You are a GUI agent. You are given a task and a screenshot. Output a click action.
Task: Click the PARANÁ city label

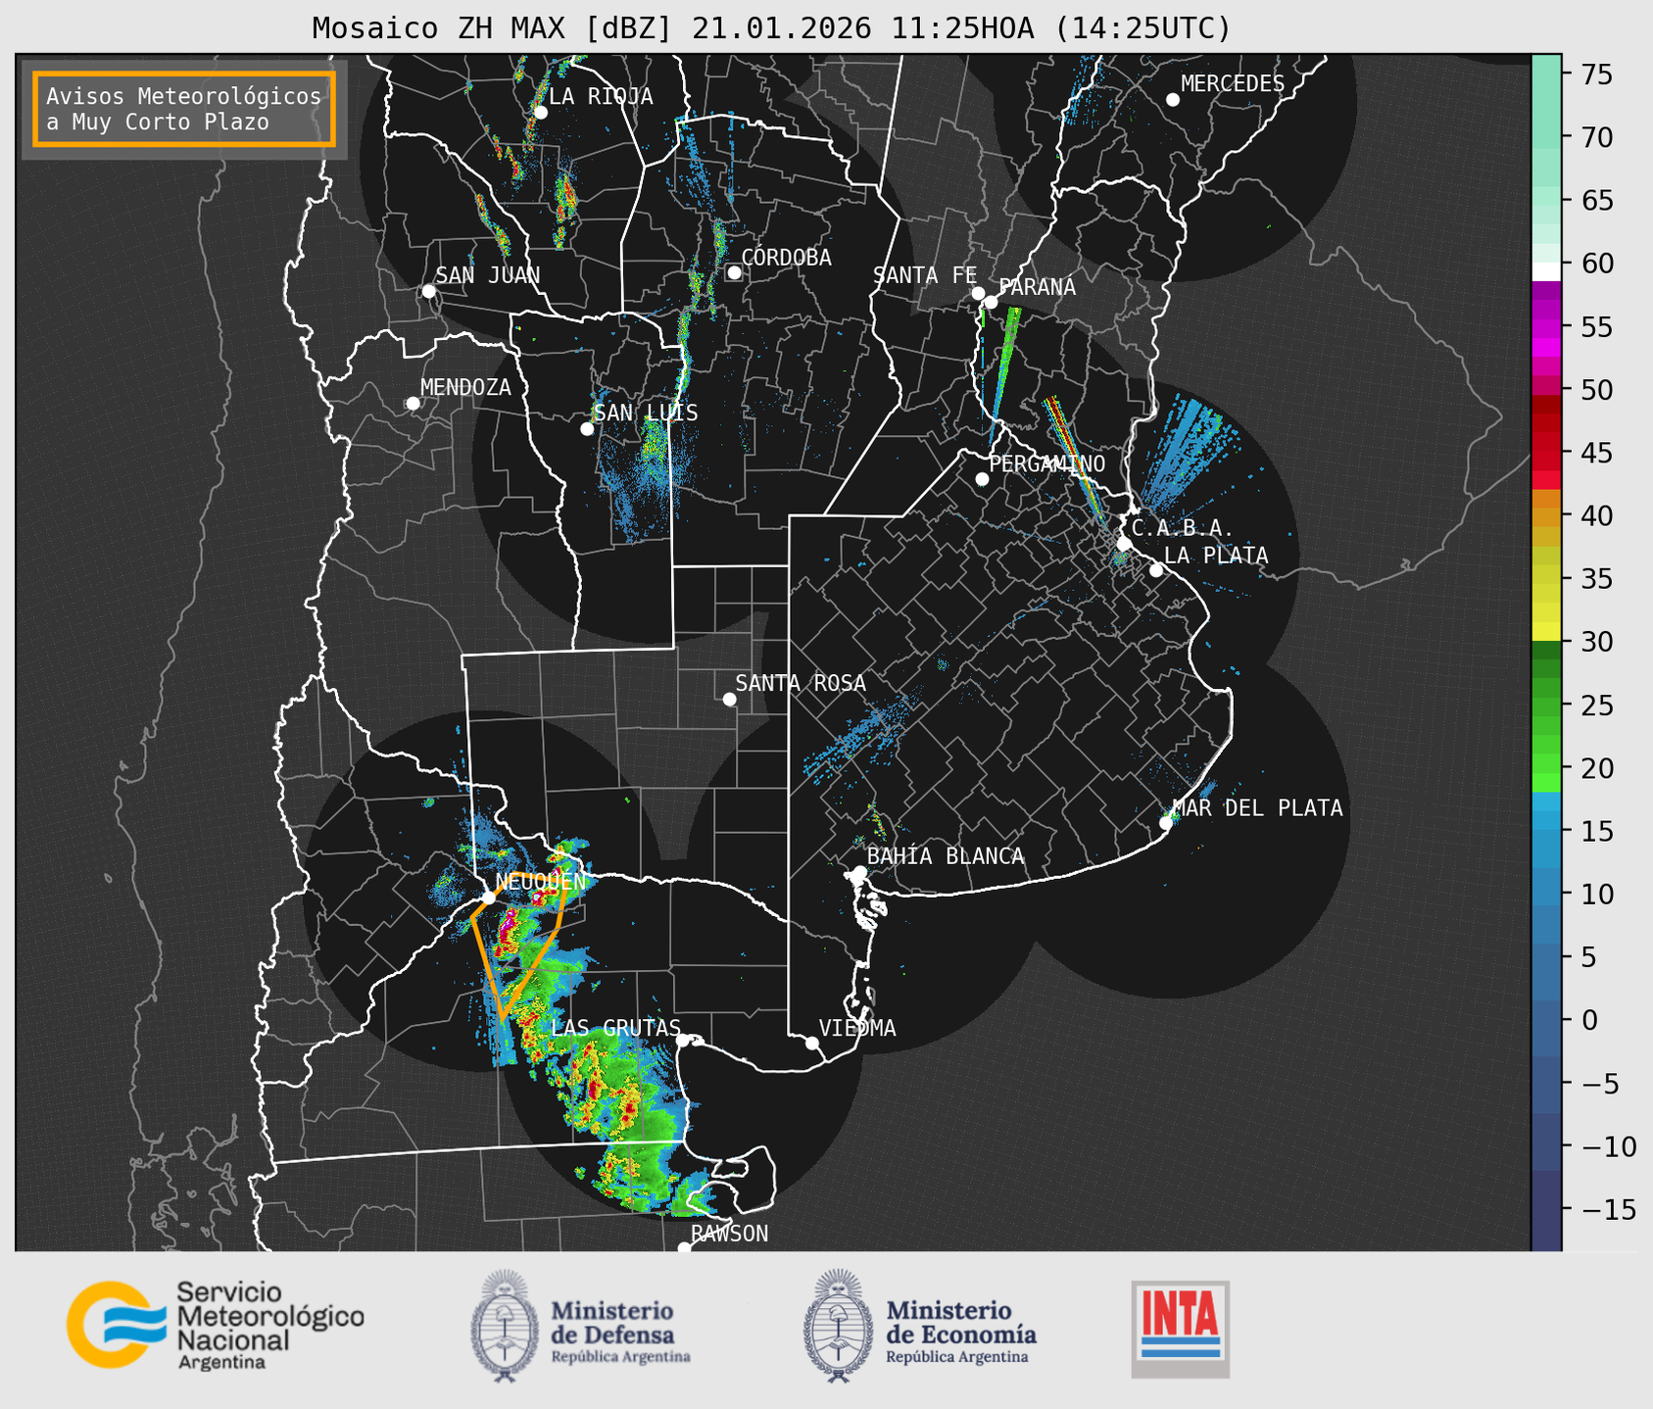[x=1037, y=287]
